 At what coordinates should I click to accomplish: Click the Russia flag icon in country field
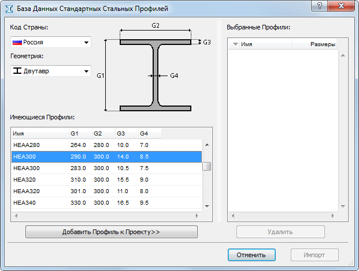[x=17, y=42]
